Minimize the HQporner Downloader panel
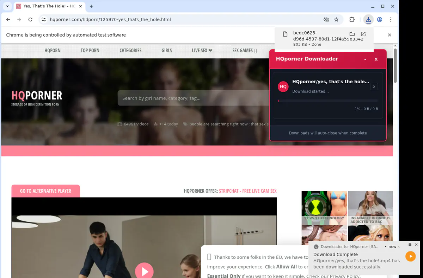The height and width of the screenshot is (278, 423). (x=365, y=59)
